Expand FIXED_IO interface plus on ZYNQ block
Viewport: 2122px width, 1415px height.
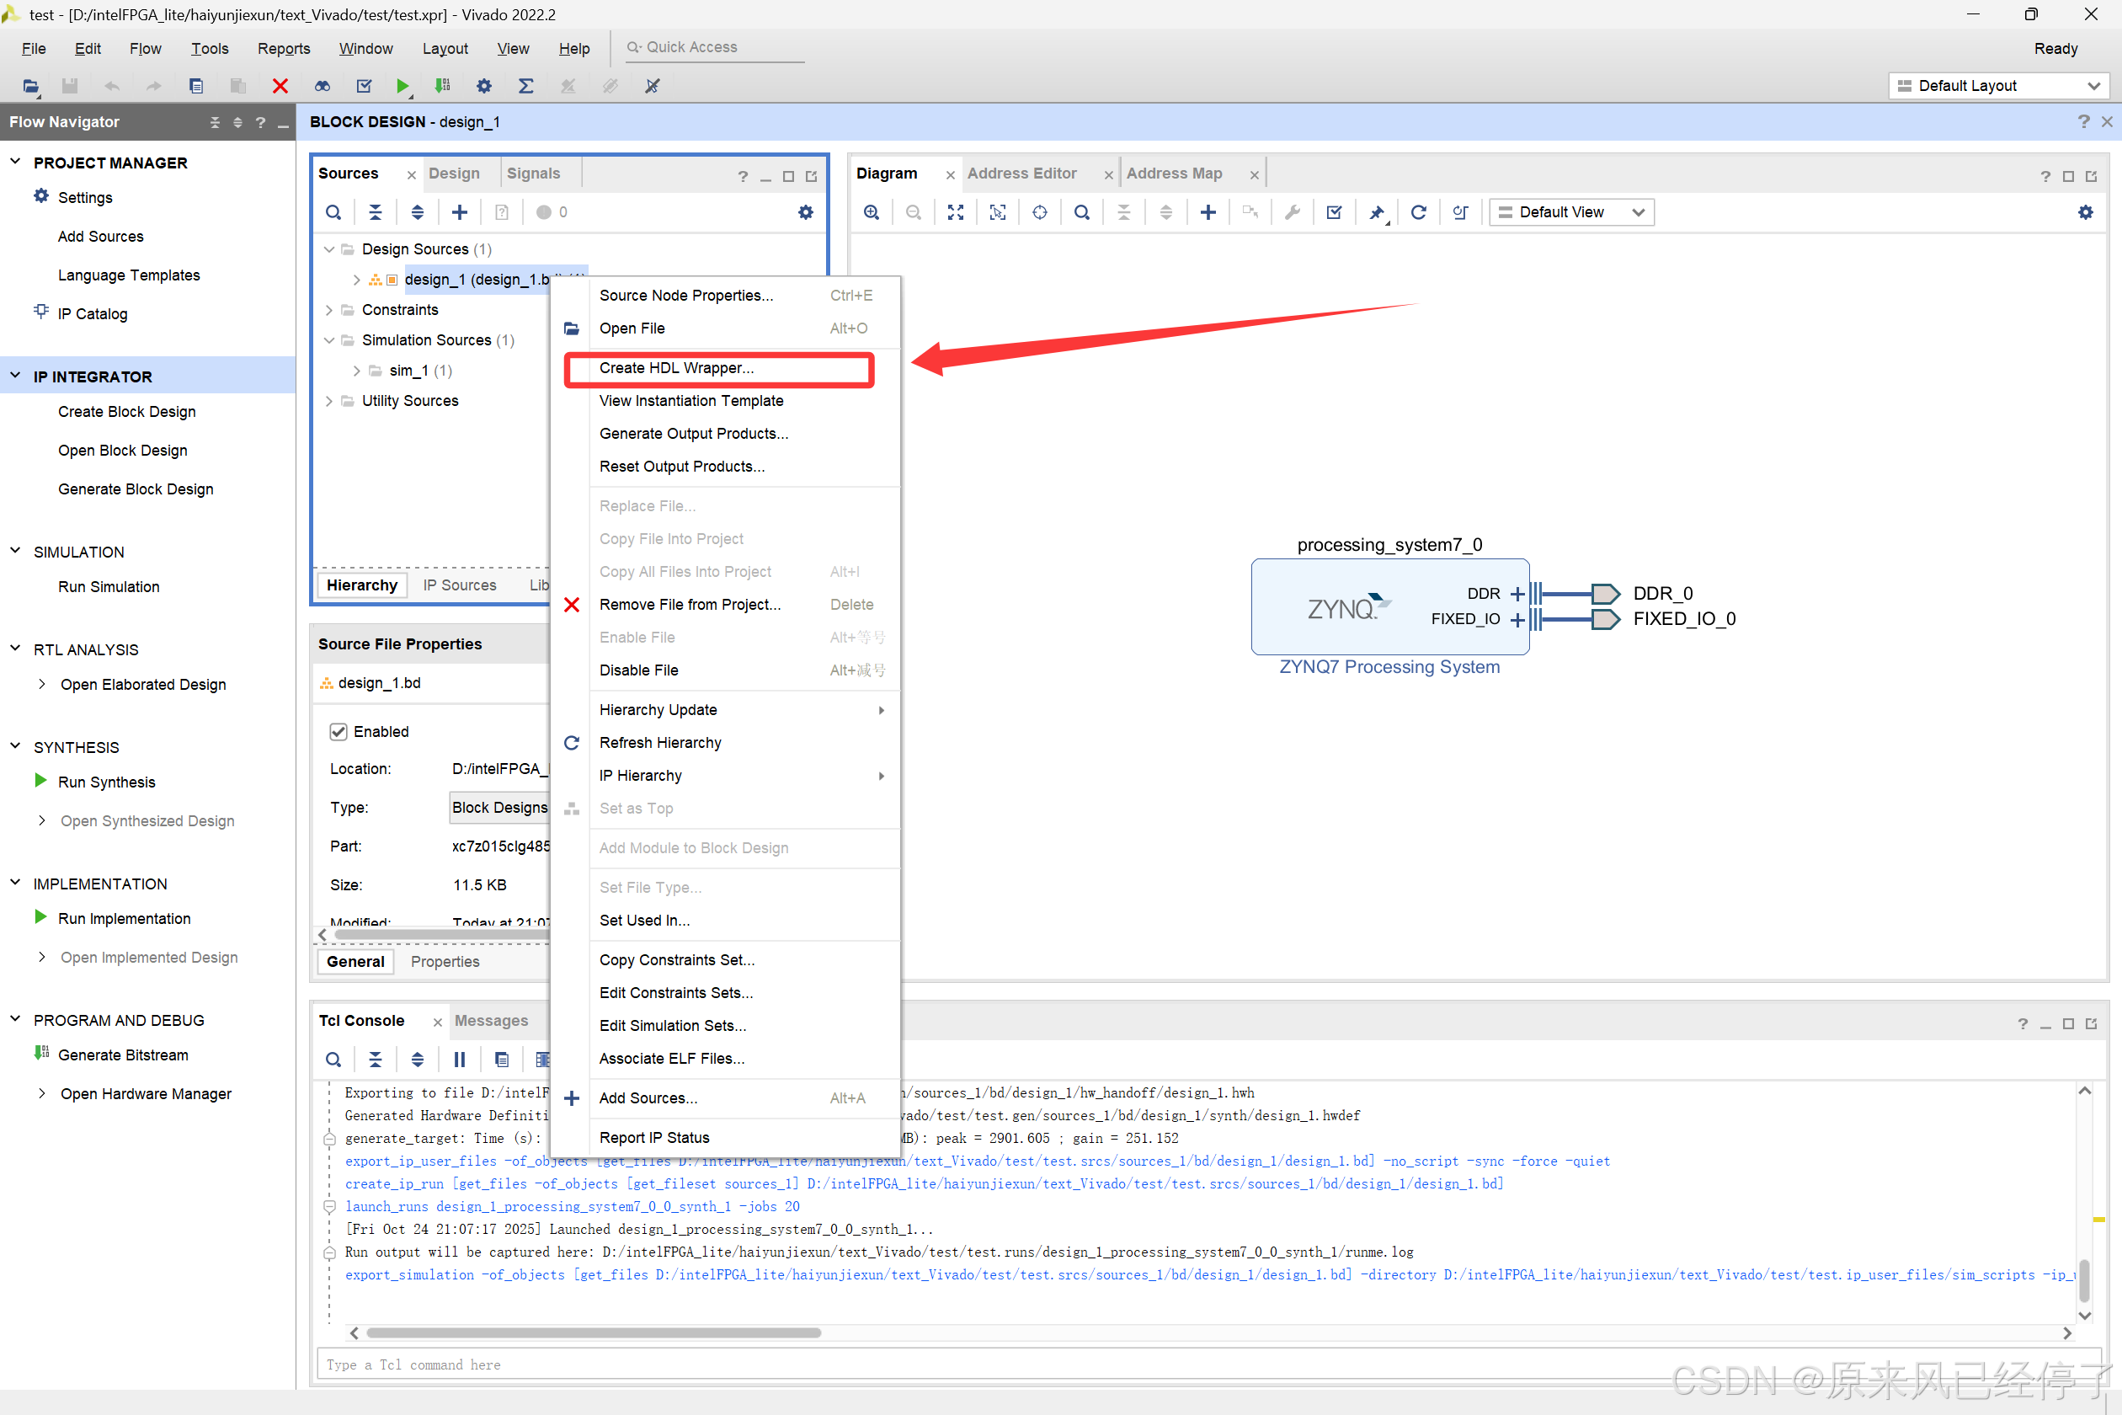point(1517,619)
